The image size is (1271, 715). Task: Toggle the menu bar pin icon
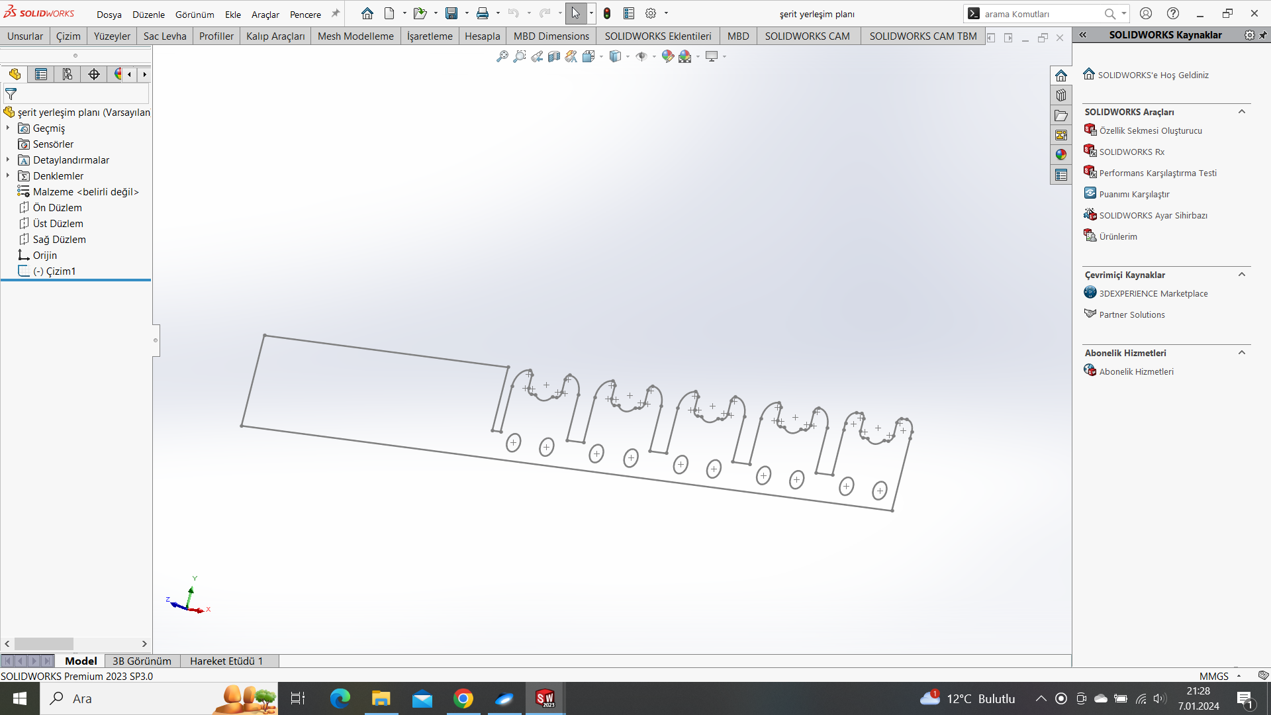coord(336,13)
